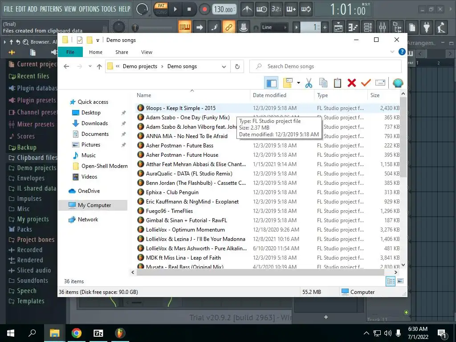
Task: Open the mixer icon in FL Studio
Action: pos(383,27)
